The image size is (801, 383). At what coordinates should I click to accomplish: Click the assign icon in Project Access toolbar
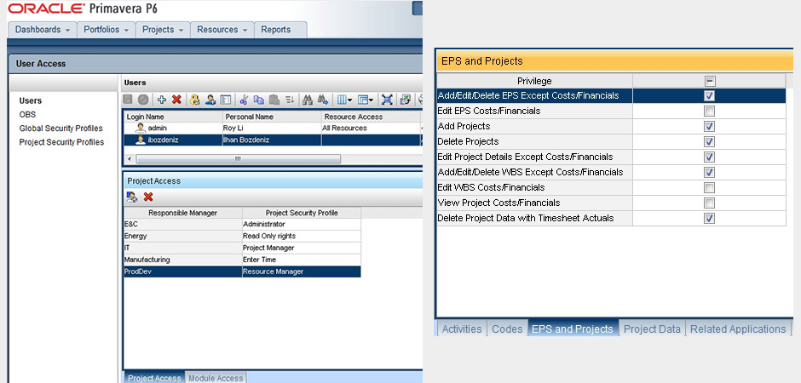point(131,197)
